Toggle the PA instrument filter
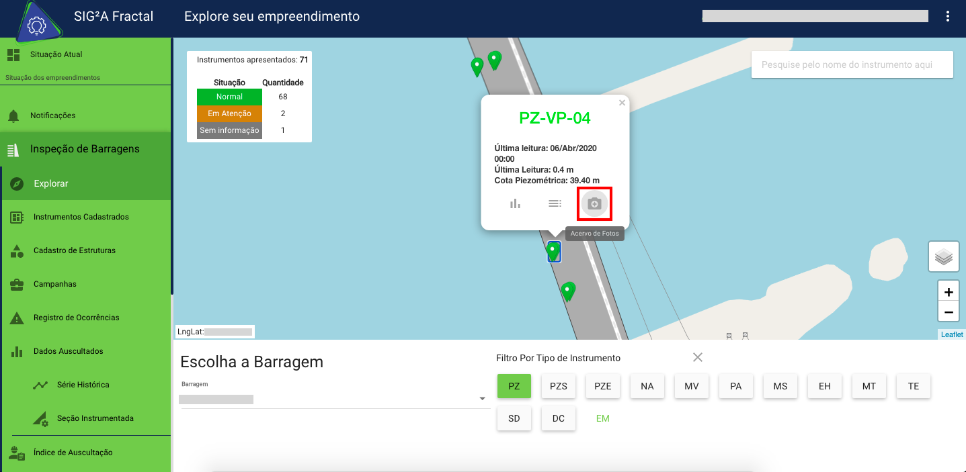The height and width of the screenshot is (472, 966). pos(736,386)
